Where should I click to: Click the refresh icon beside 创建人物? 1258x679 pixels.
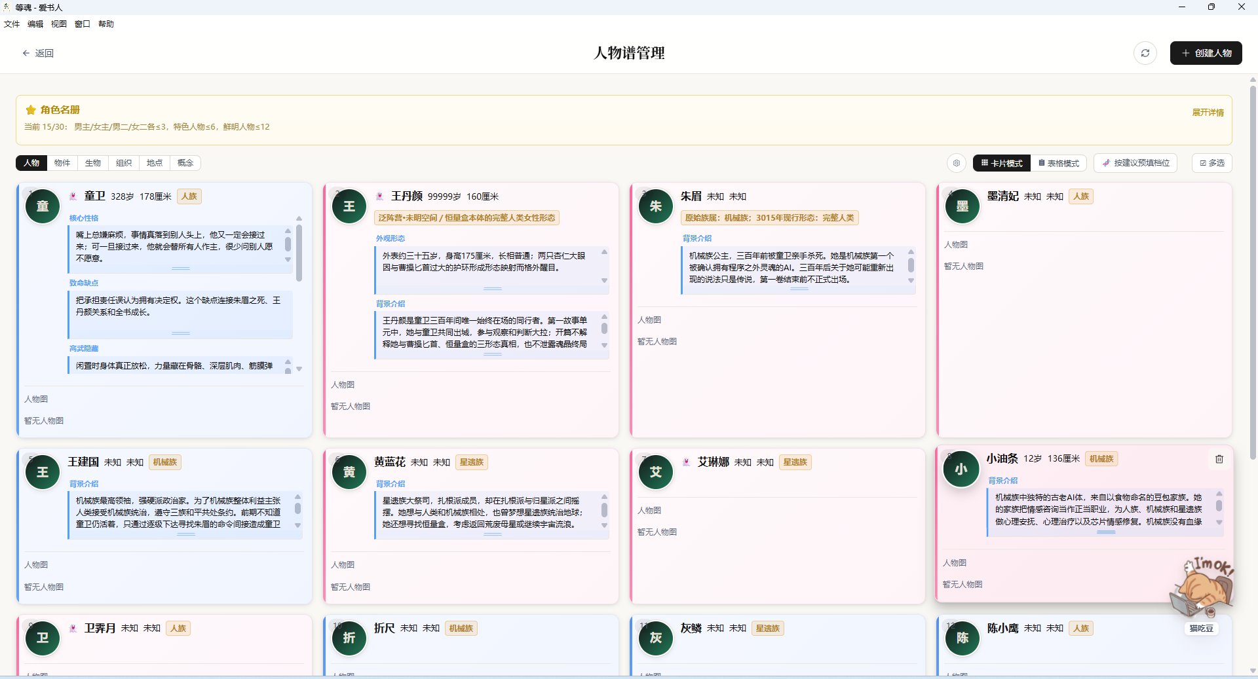1145,53
